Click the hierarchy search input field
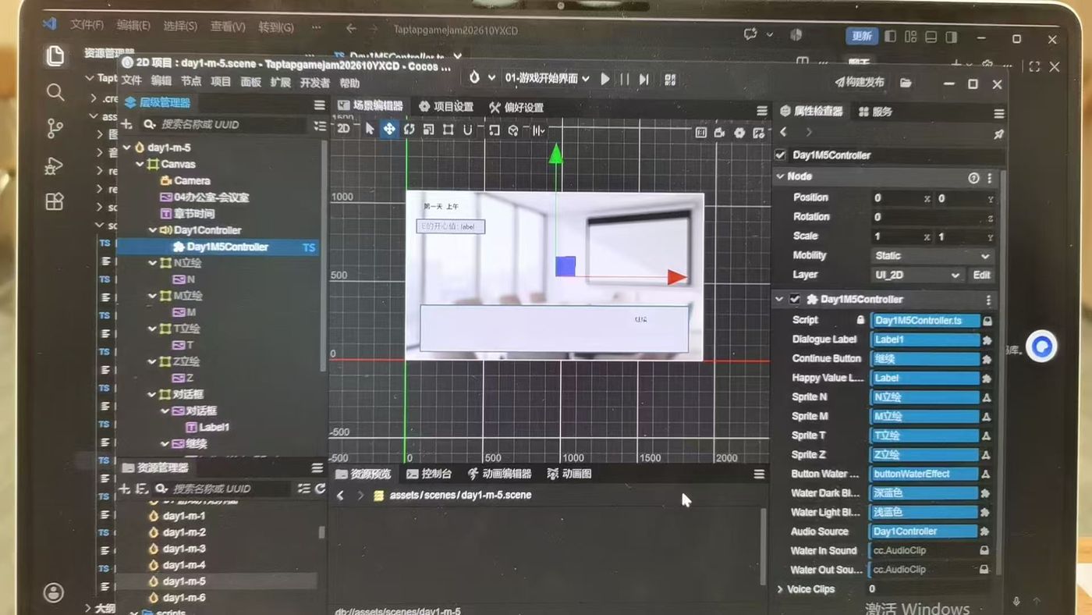Image resolution: width=1092 pixels, height=615 pixels. pyautogui.click(x=230, y=124)
